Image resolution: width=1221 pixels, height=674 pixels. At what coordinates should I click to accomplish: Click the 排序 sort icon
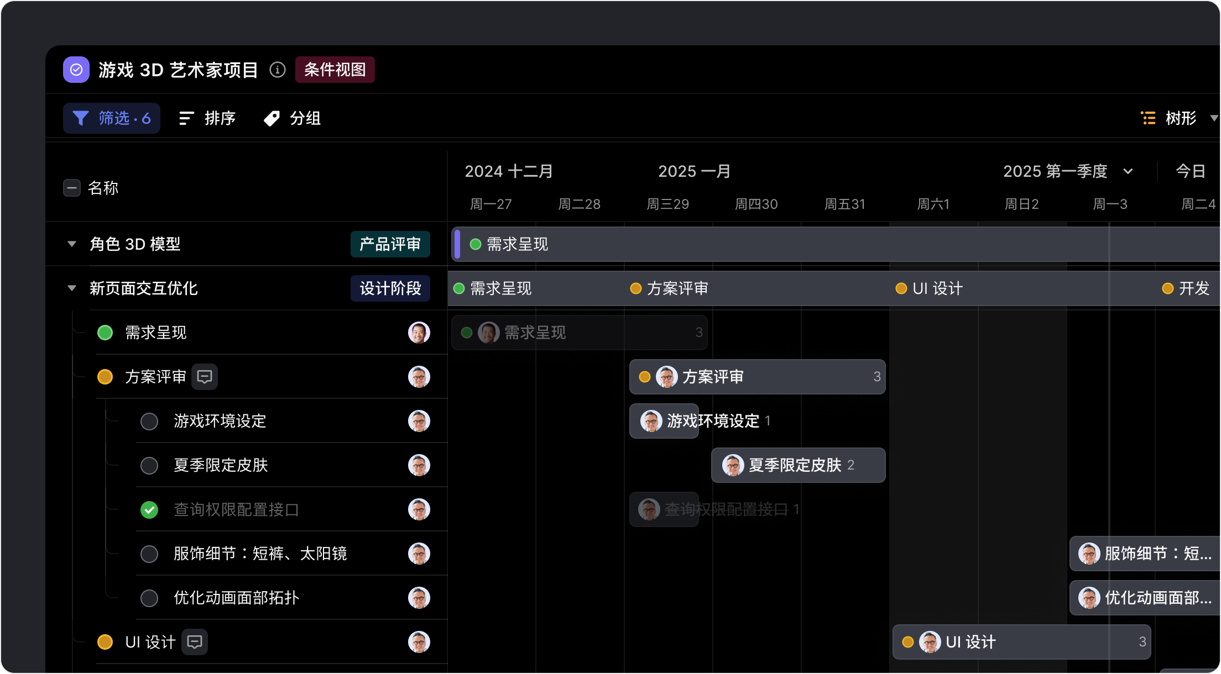186,118
